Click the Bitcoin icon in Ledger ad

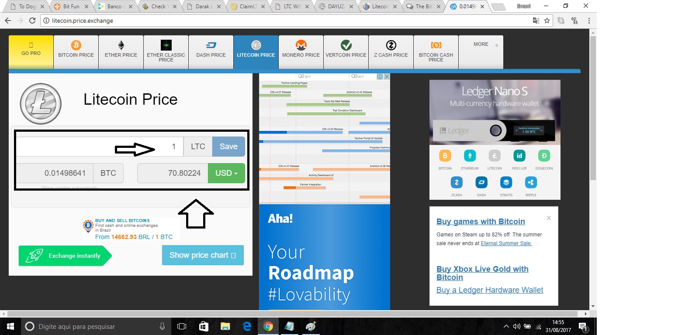[445, 156]
